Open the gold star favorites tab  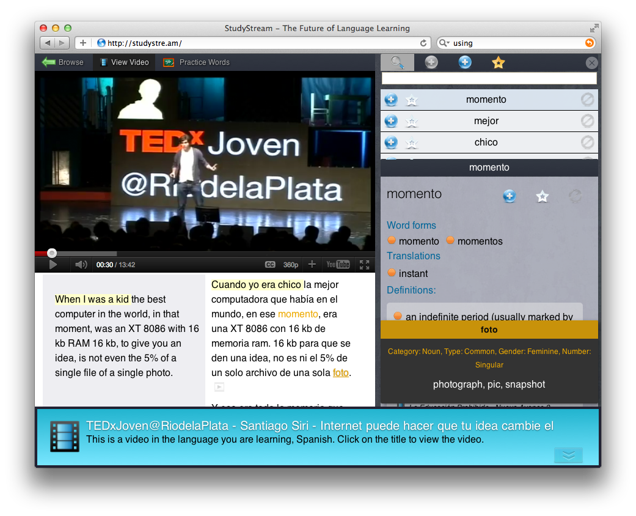(x=498, y=62)
